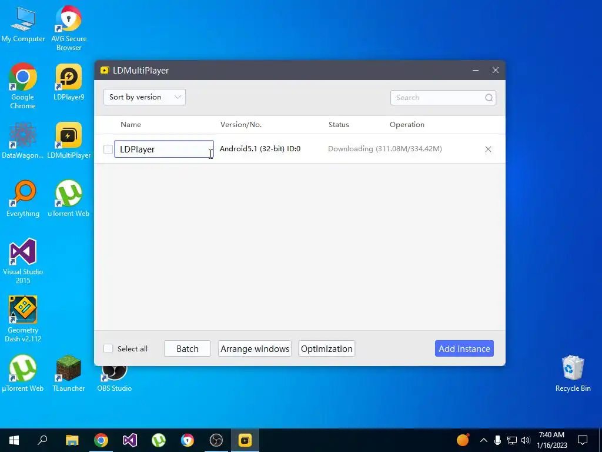Open the volume control in system tray
This screenshot has width=602, height=452.
(x=526, y=440)
